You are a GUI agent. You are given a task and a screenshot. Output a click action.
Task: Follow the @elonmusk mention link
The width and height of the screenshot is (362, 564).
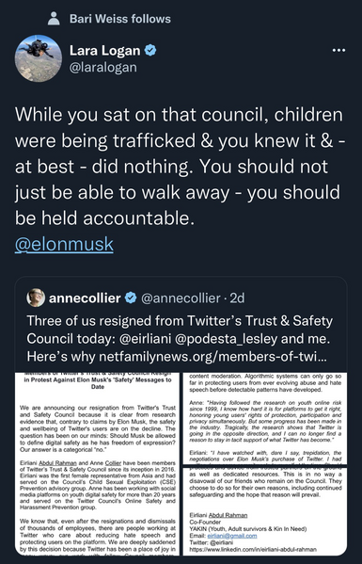[x=64, y=244]
